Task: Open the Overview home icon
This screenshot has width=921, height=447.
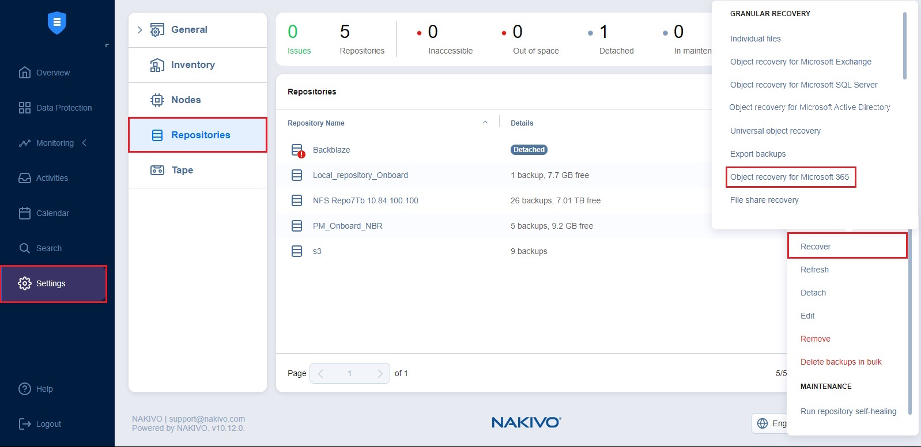Action: tap(25, 73)
